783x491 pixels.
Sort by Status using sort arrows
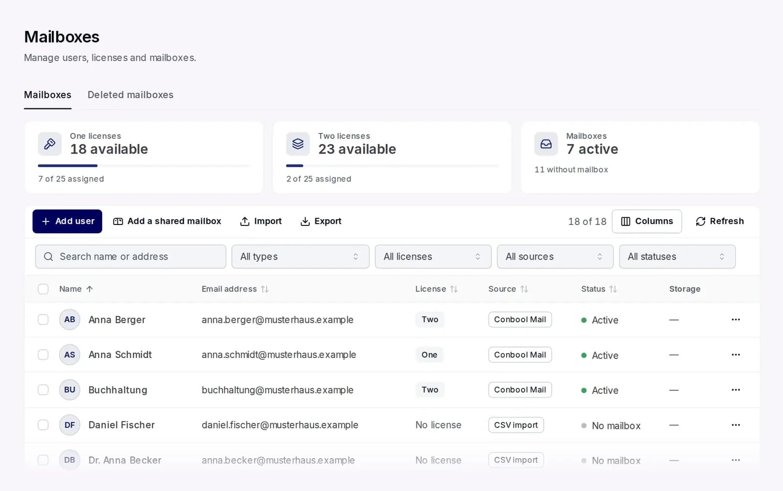613,289
